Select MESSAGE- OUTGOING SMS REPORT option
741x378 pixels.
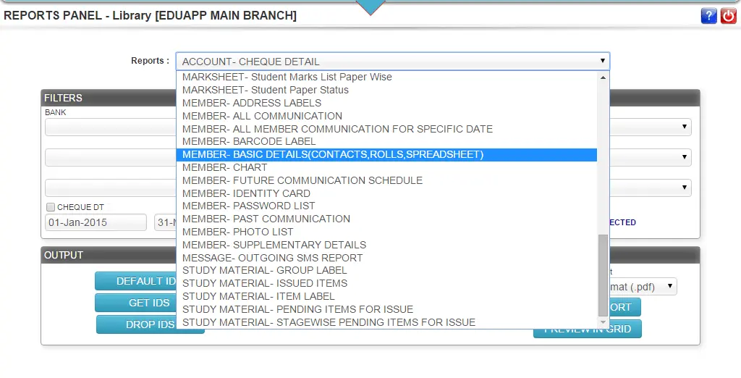point(272,258)
